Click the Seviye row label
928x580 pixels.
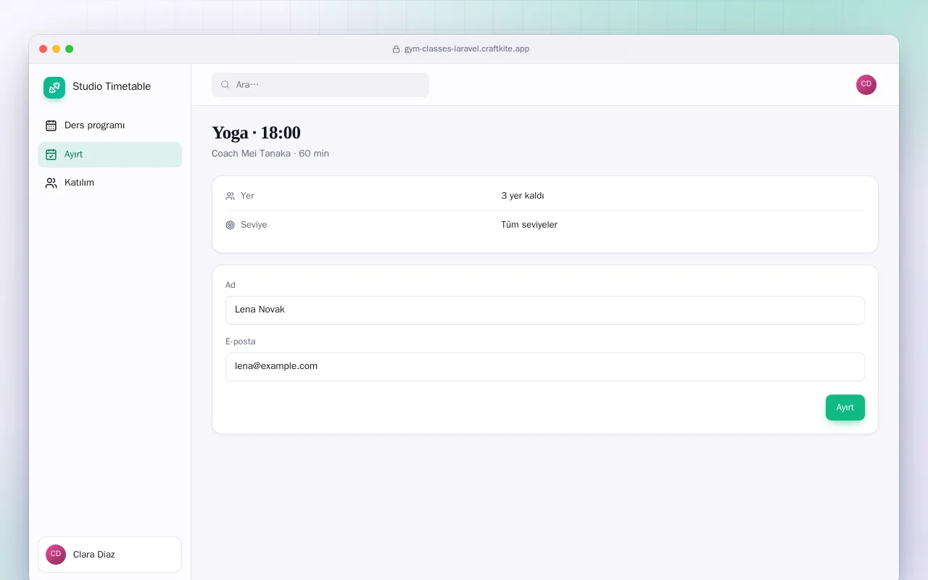254,225
